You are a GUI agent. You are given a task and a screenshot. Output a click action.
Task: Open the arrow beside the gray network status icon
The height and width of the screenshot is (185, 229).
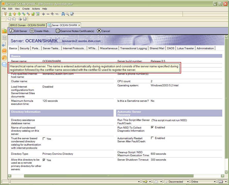161,181
